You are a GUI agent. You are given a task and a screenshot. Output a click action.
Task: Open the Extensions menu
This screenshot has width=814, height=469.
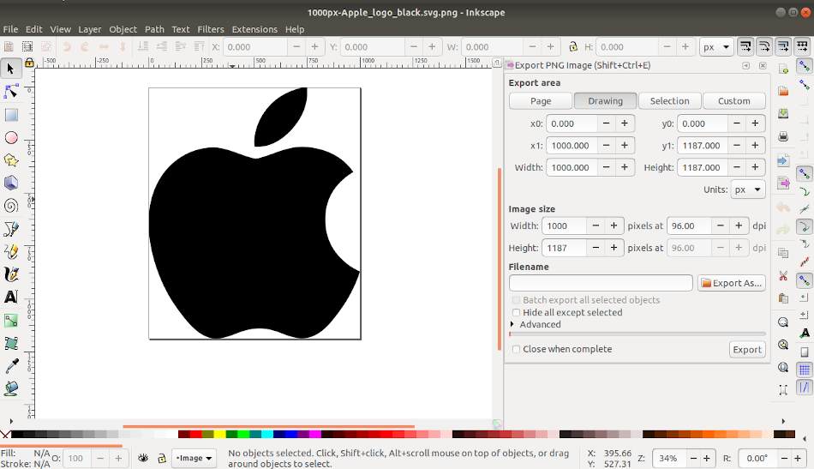[x=254, y=29]
